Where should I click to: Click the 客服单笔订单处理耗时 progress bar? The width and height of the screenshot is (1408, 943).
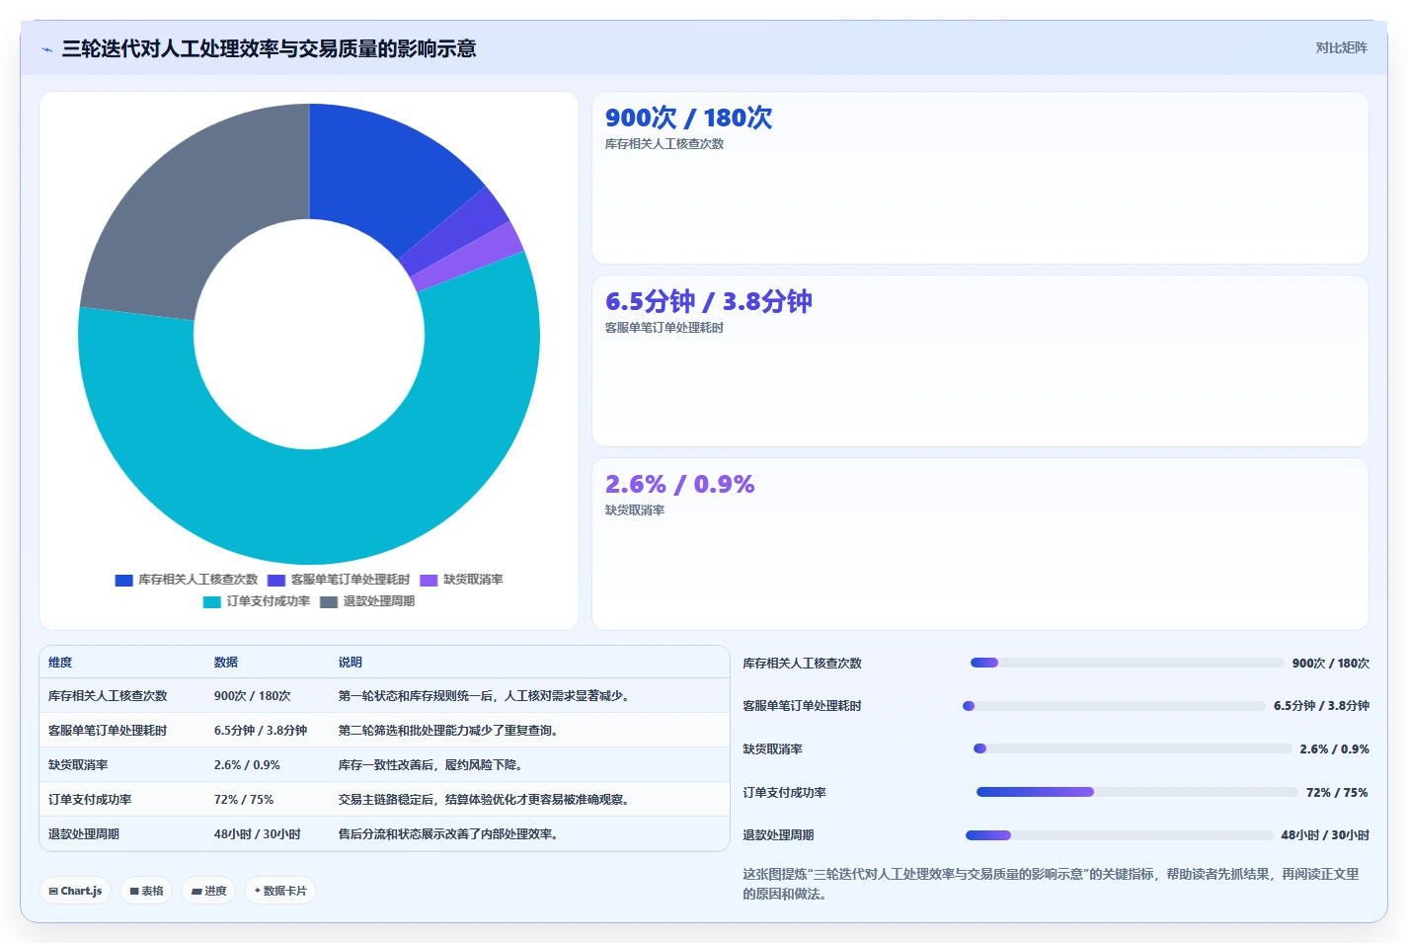[1114, 706]
